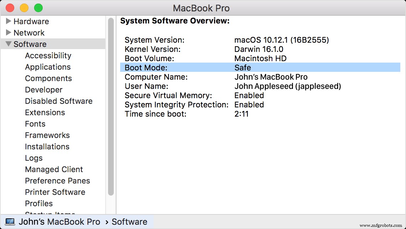406x229 pixels.
Task: Click the John's MacBook Pro breadcrumb
Action: (60, 222)
